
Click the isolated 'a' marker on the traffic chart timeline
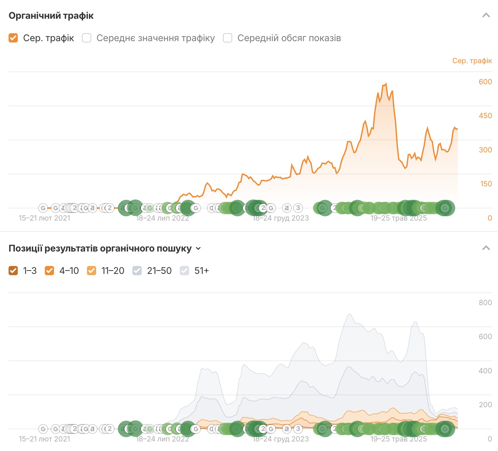(287, 208)
